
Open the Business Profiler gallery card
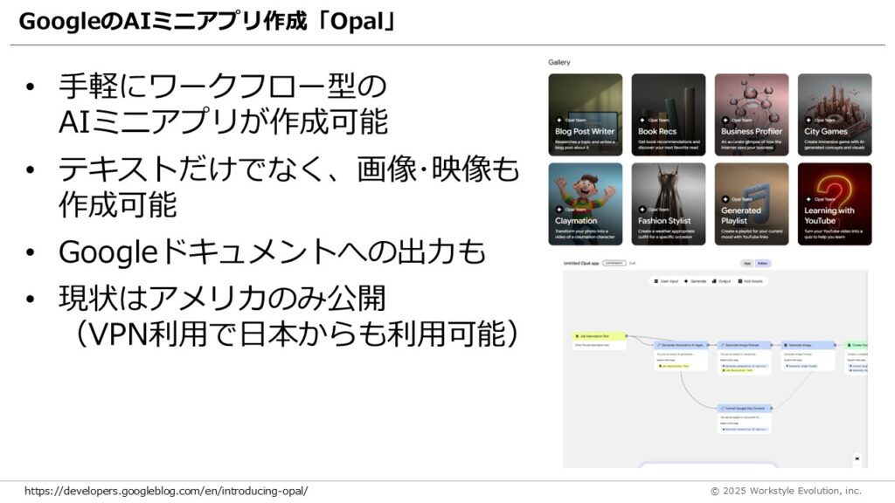point(752,114)
